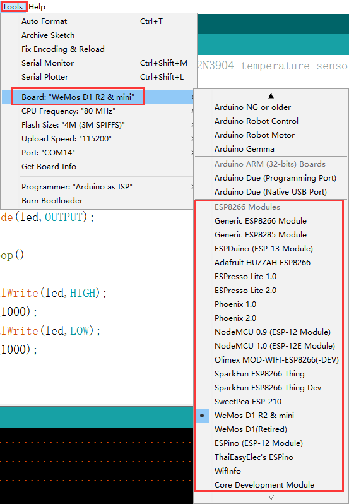Choose Adafruit HUZZAH ESP8266 board
The image size is (349, 504).
pos(271,262)
